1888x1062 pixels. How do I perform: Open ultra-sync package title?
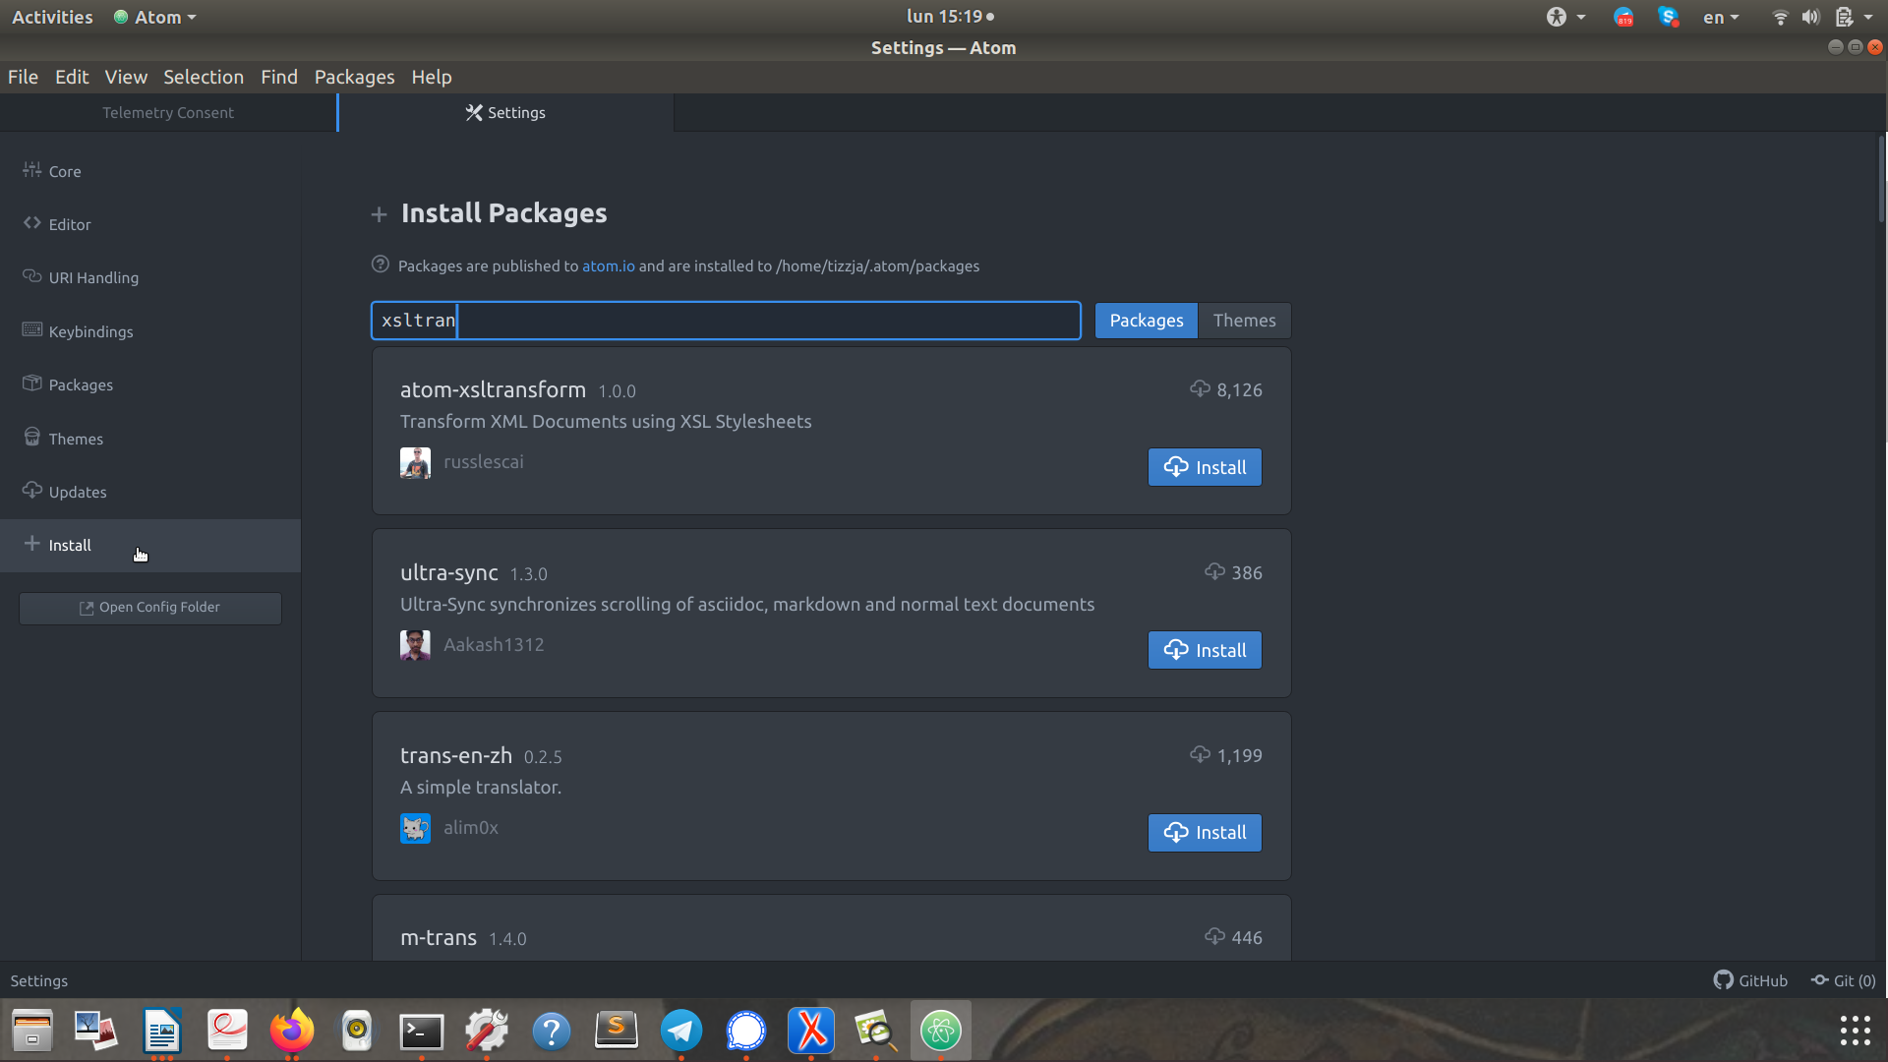449,572
